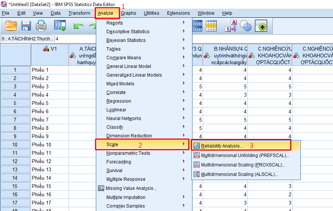The height and width of the screenshot is (211, 333).
Task: Select Multidimensional Unfolding (PREFSCAL) option
Action: point(245,155)
